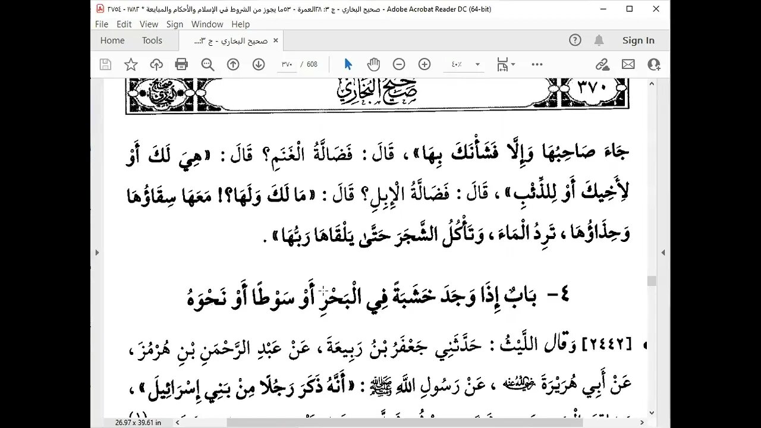Go to the next page with the down arrow
This screenshot has width=761, height=428.
coord(259,64)
